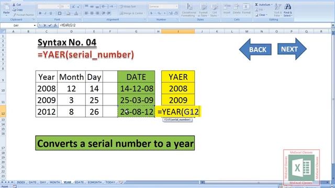Viewport: 335px width, 188px height.
Task: Click the Accounting currency format icon
Action: [151, 13]
